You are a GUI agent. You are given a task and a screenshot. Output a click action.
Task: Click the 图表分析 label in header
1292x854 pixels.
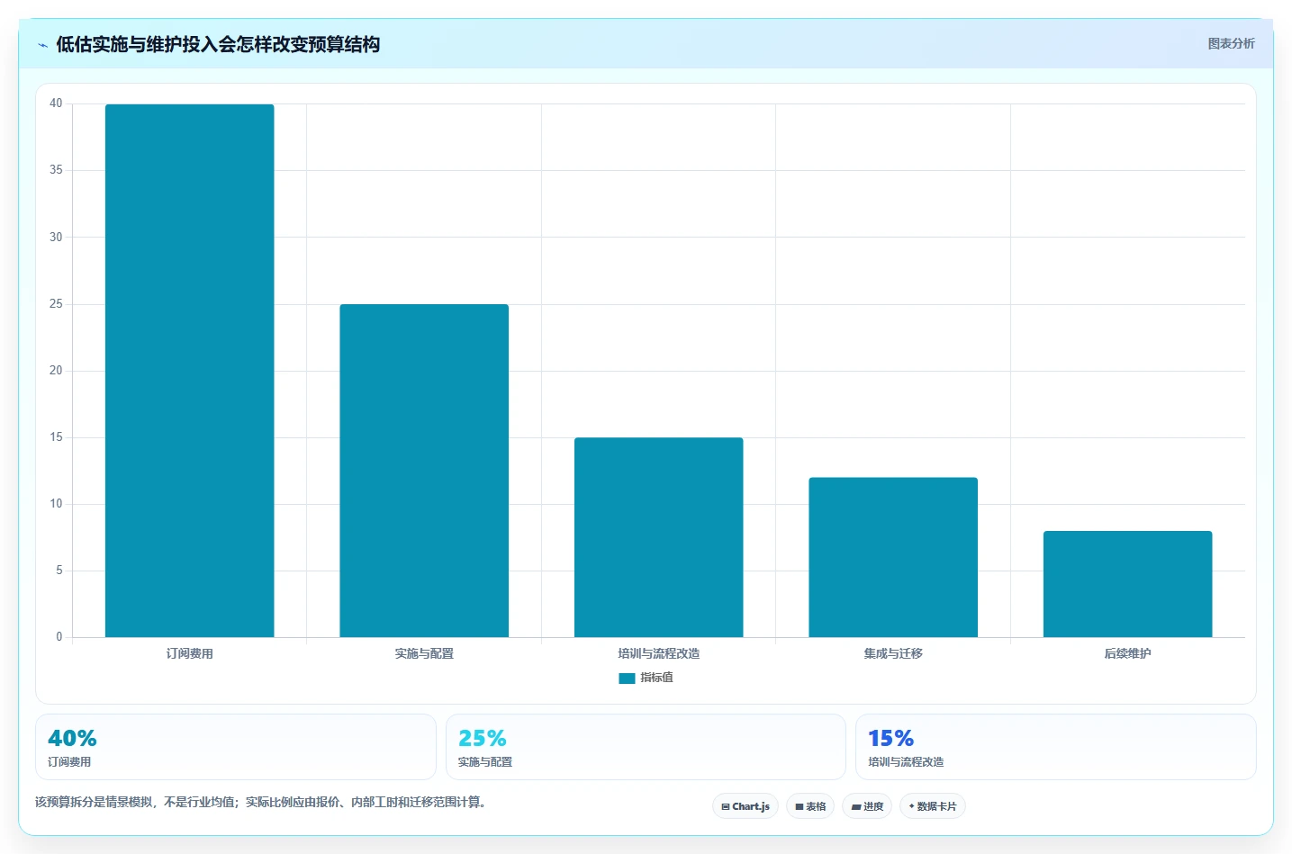[1231, 43]
